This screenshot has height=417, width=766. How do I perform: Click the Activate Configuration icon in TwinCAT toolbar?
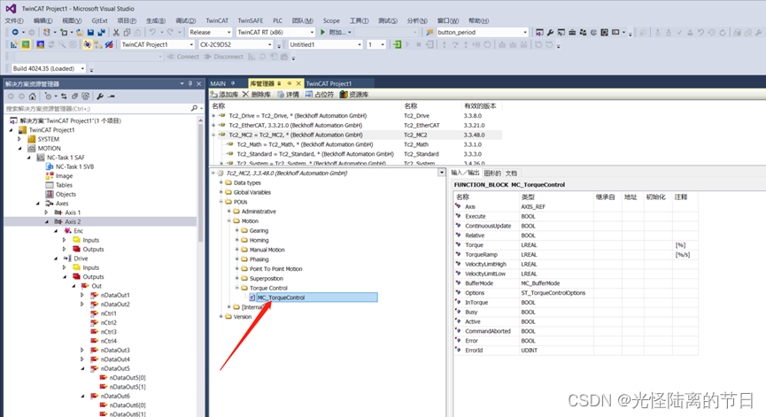[x=13, y=44]
